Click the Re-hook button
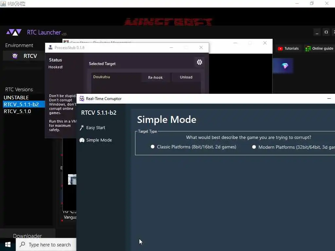This screenshot has height=251, width=335. tap(155, 77)
